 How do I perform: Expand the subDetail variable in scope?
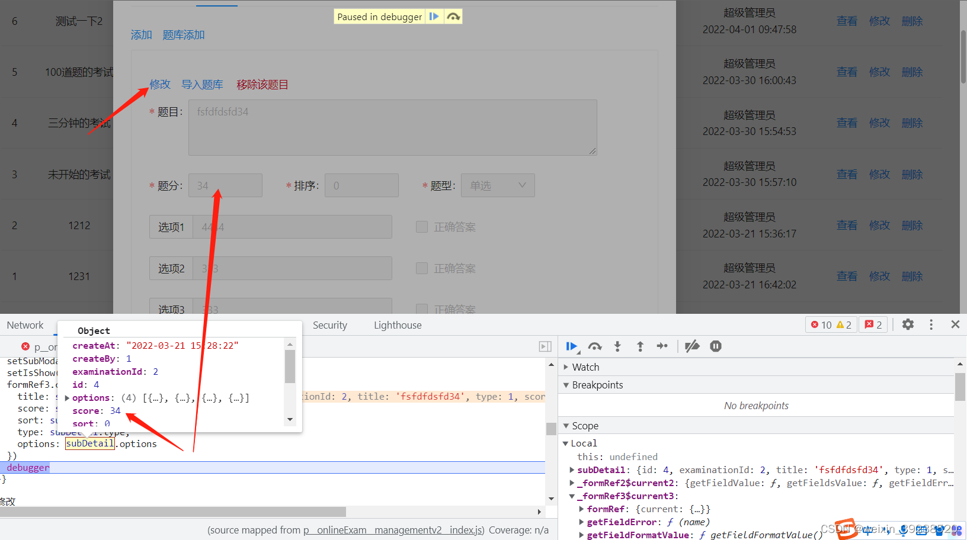pos(572,470)
